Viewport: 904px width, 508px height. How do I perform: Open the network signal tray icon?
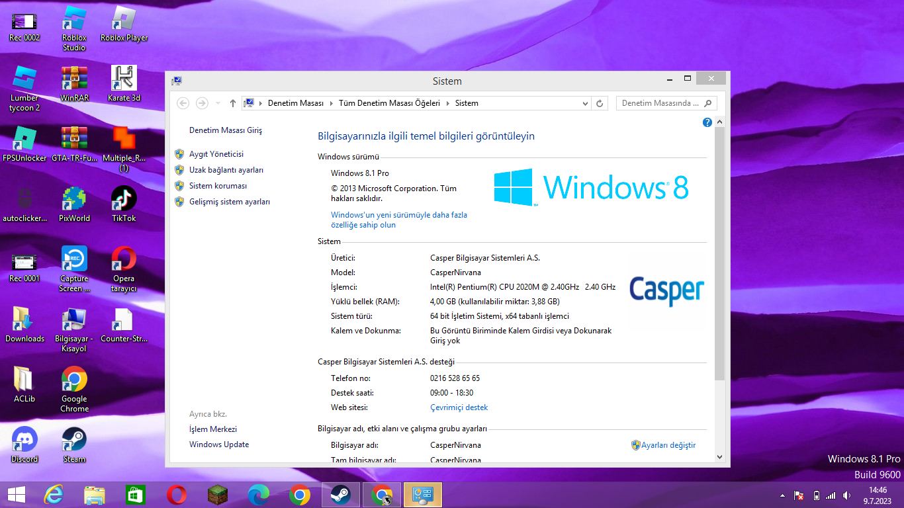tap(831, 495)
